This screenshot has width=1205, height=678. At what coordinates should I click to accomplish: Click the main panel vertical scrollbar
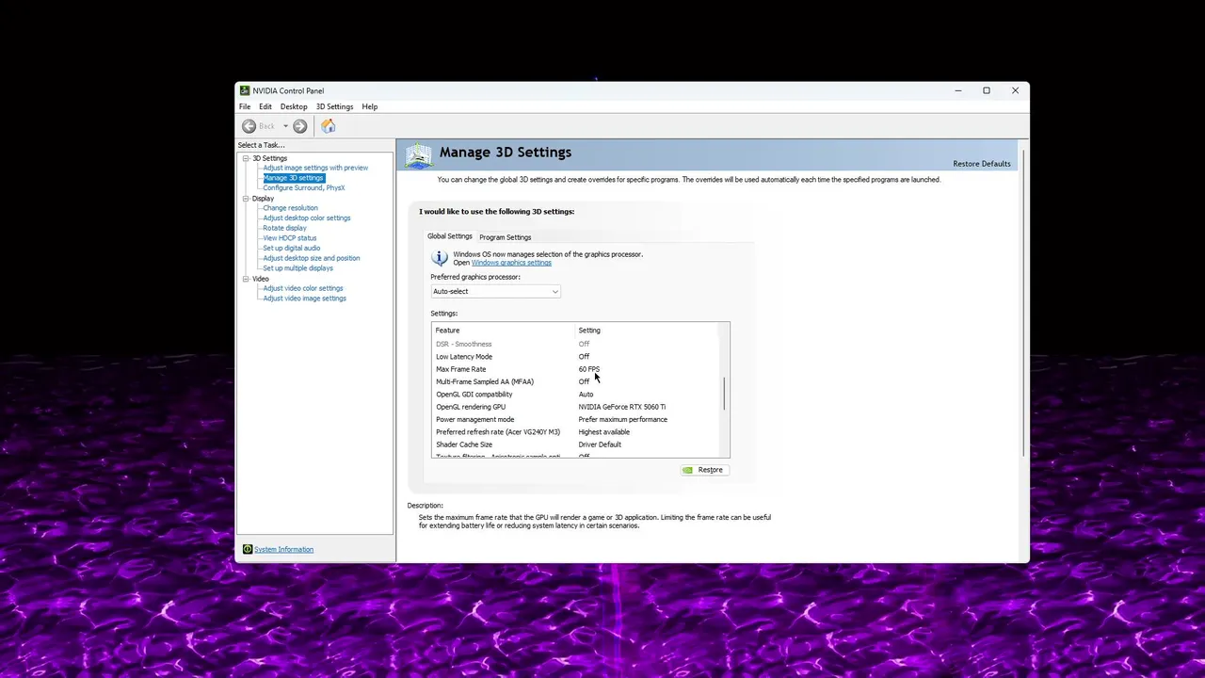pyautogui.click(x=1022, y=301)
